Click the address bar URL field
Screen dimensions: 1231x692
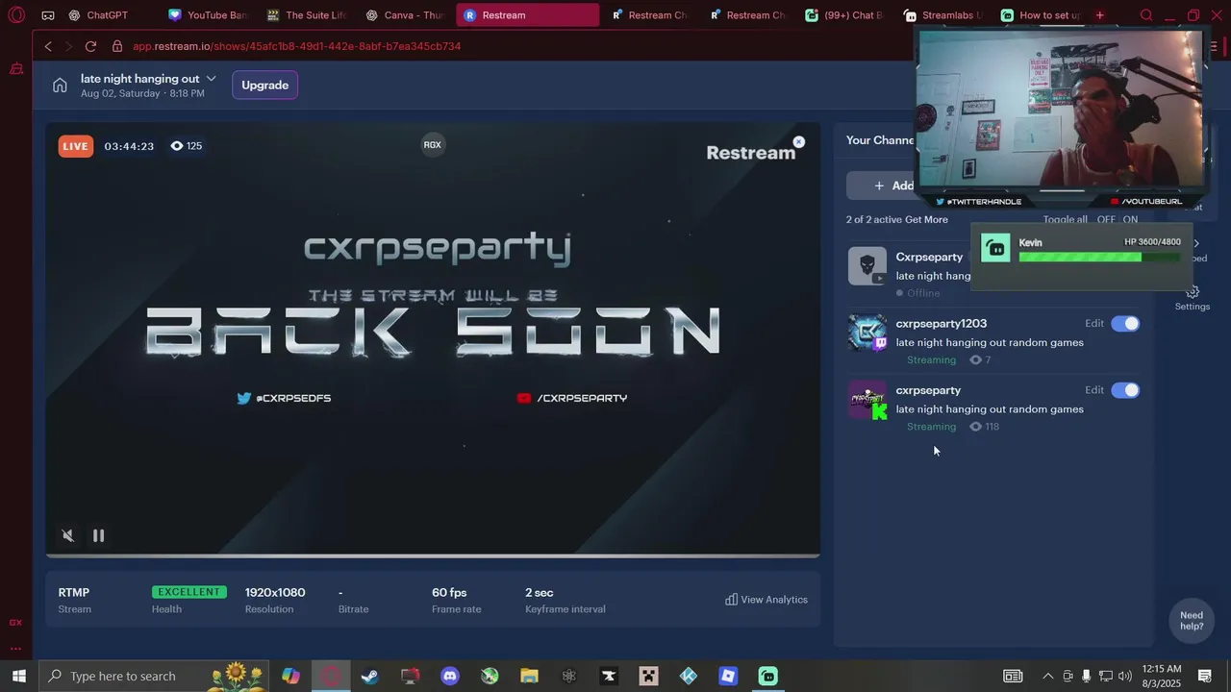tap(296, 46)
